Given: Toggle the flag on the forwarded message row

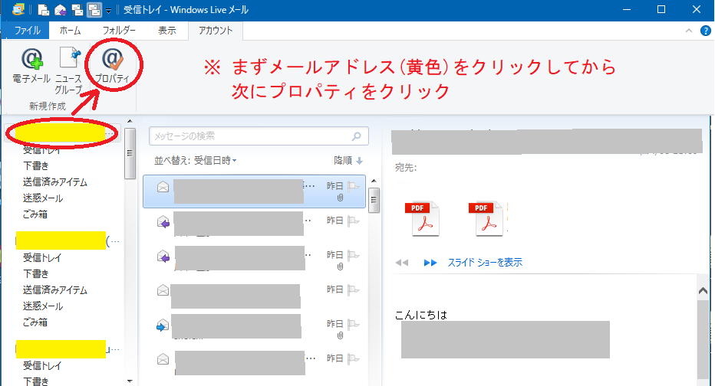Looking at the screenshot, I should pyautogui.click(x=353, y=324).
